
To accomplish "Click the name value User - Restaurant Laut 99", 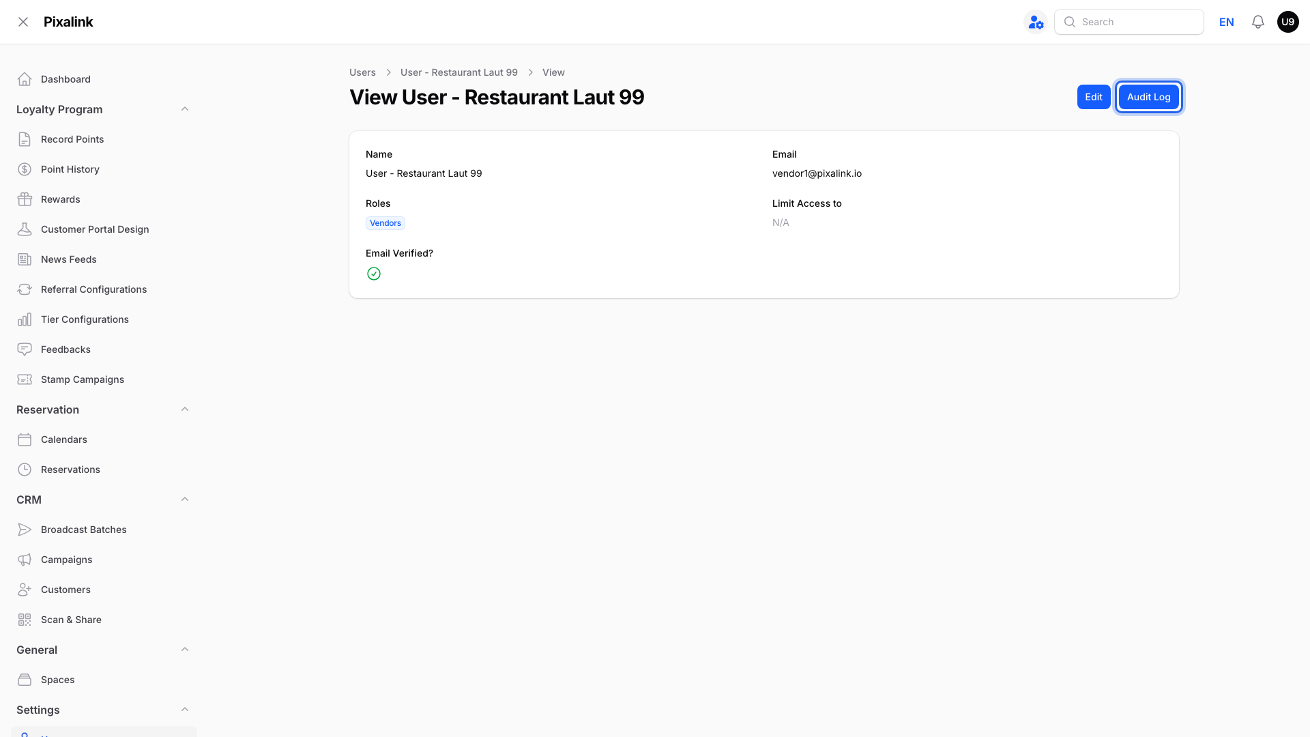I will pos(424,173).
